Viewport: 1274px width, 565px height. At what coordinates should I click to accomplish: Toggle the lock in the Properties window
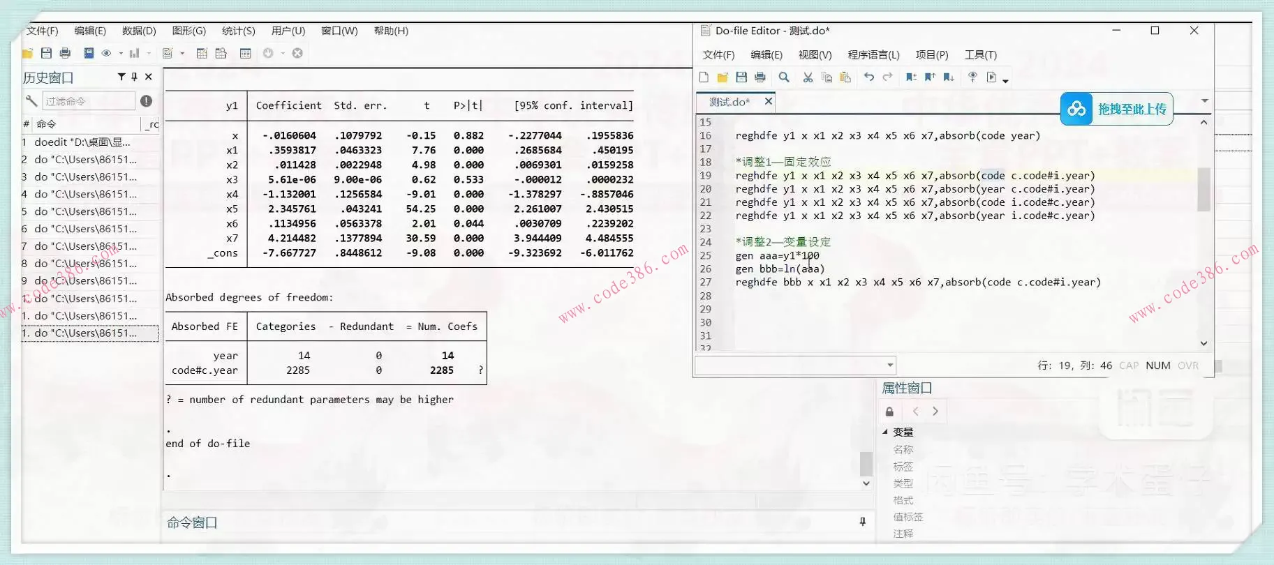click(889, 412)
